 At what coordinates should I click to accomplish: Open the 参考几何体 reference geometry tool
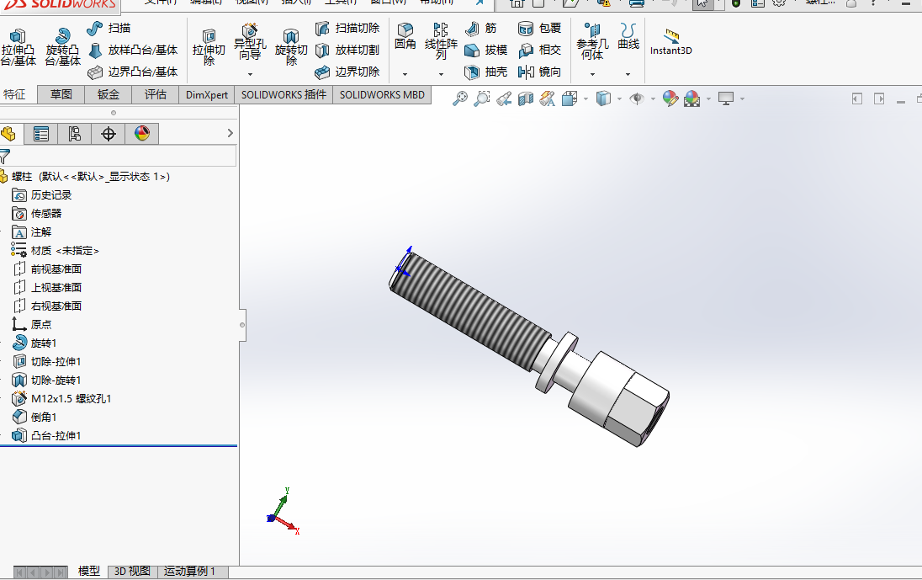[x=592, y=41]
